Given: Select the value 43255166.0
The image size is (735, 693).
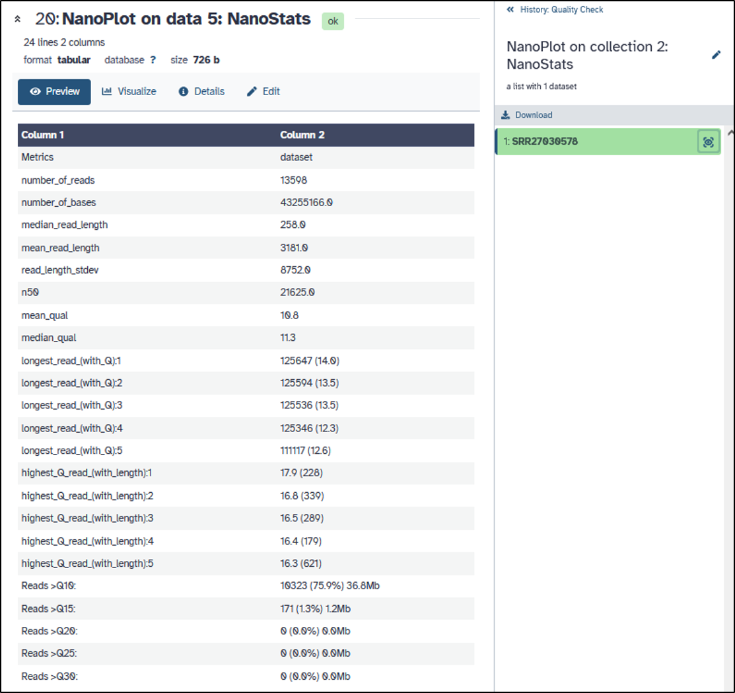Looking at the screenshot, I should point(306,203).
